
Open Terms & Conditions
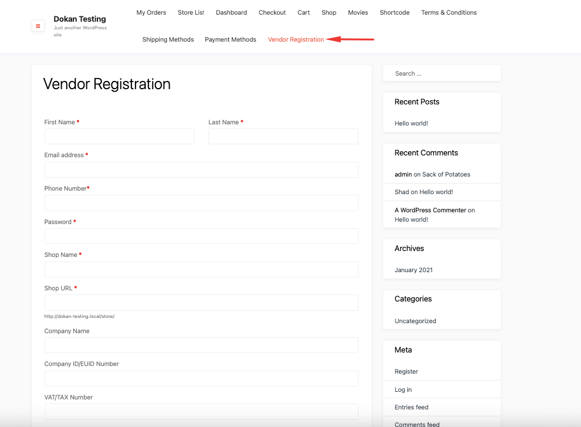pyautogui.click(x=448, y=12)
